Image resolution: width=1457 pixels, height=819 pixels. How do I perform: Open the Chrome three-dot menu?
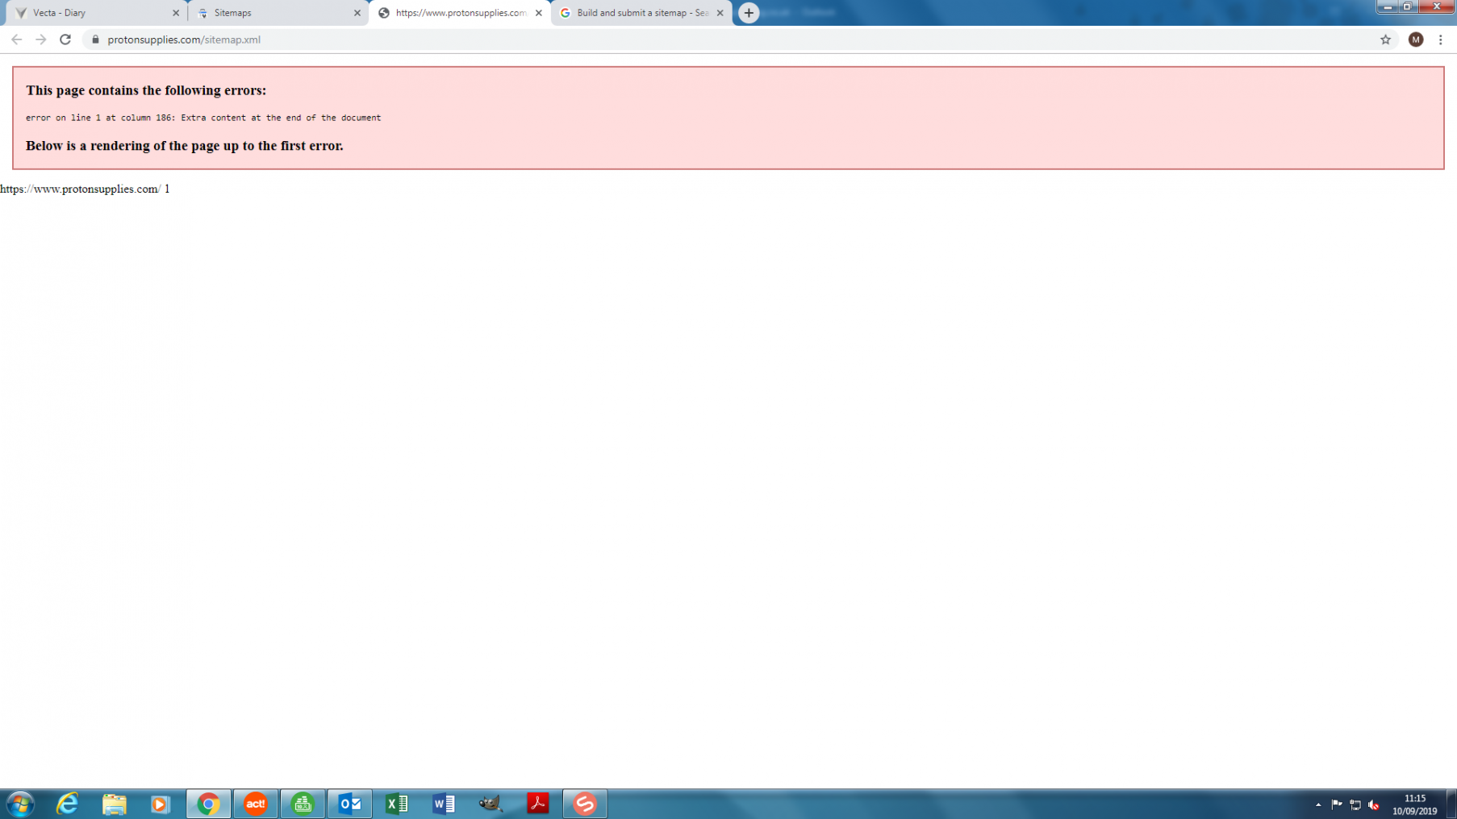point(1440,39)
